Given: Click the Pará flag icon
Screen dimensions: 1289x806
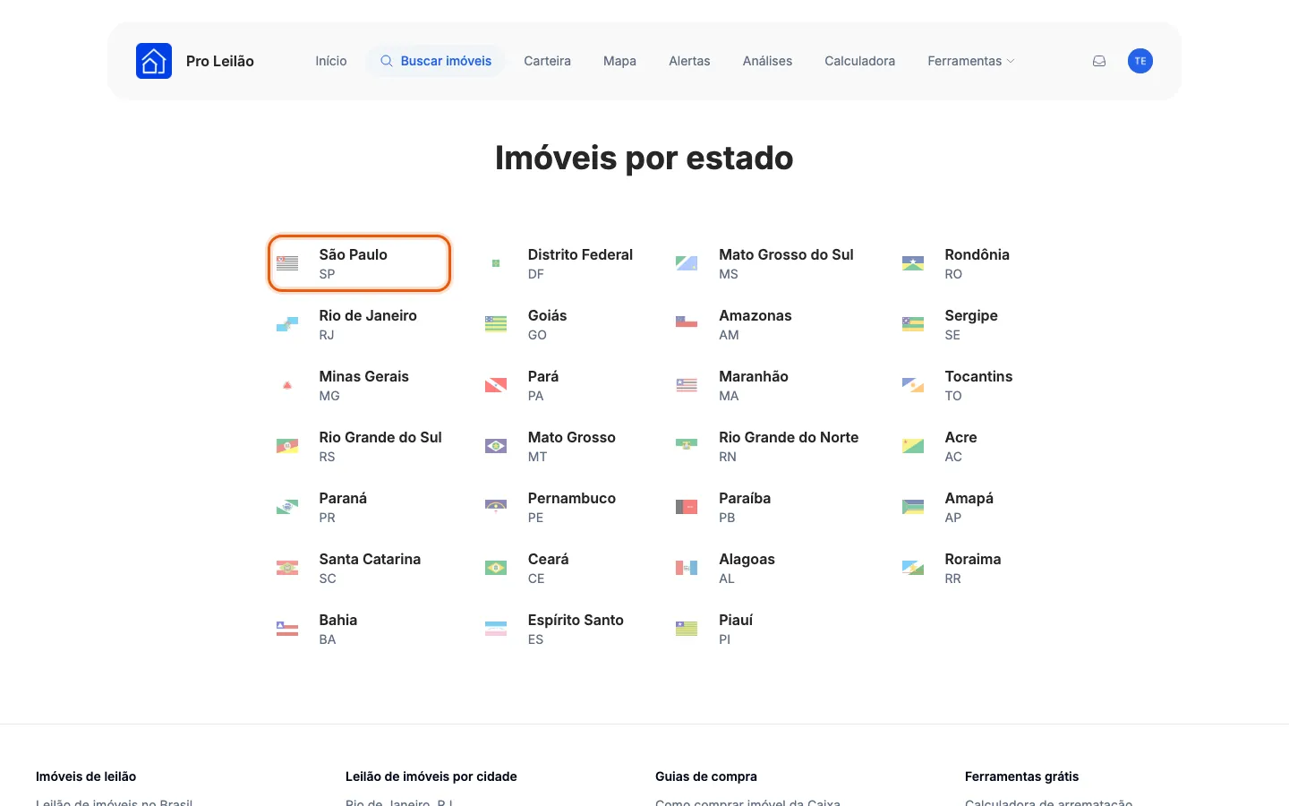Looking at the screenshot, I should pos(496,385).
